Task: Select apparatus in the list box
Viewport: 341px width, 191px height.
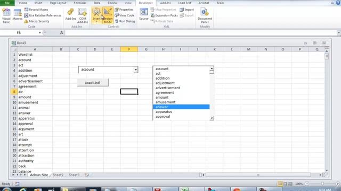Action: pos(181,111)
